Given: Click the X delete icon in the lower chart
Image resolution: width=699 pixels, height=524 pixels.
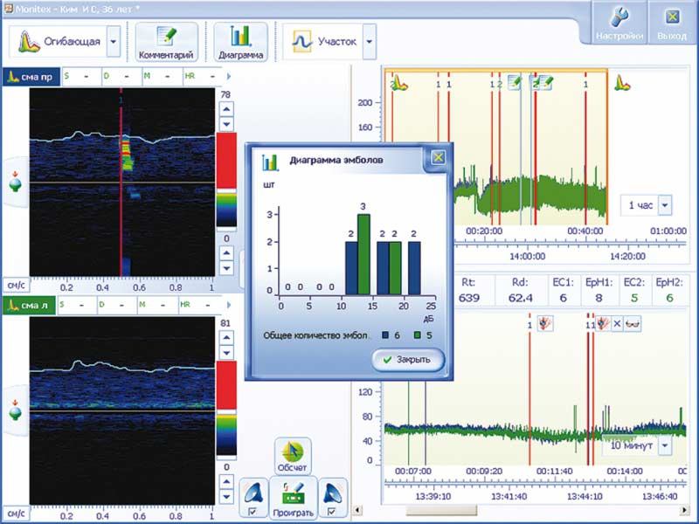Looking at the screenshot, I should [617, 324].
